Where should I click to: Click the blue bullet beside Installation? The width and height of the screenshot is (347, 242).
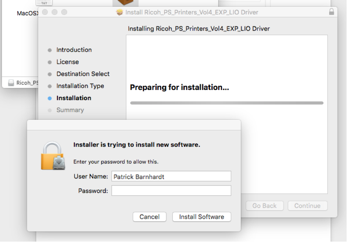coord(50,98)
